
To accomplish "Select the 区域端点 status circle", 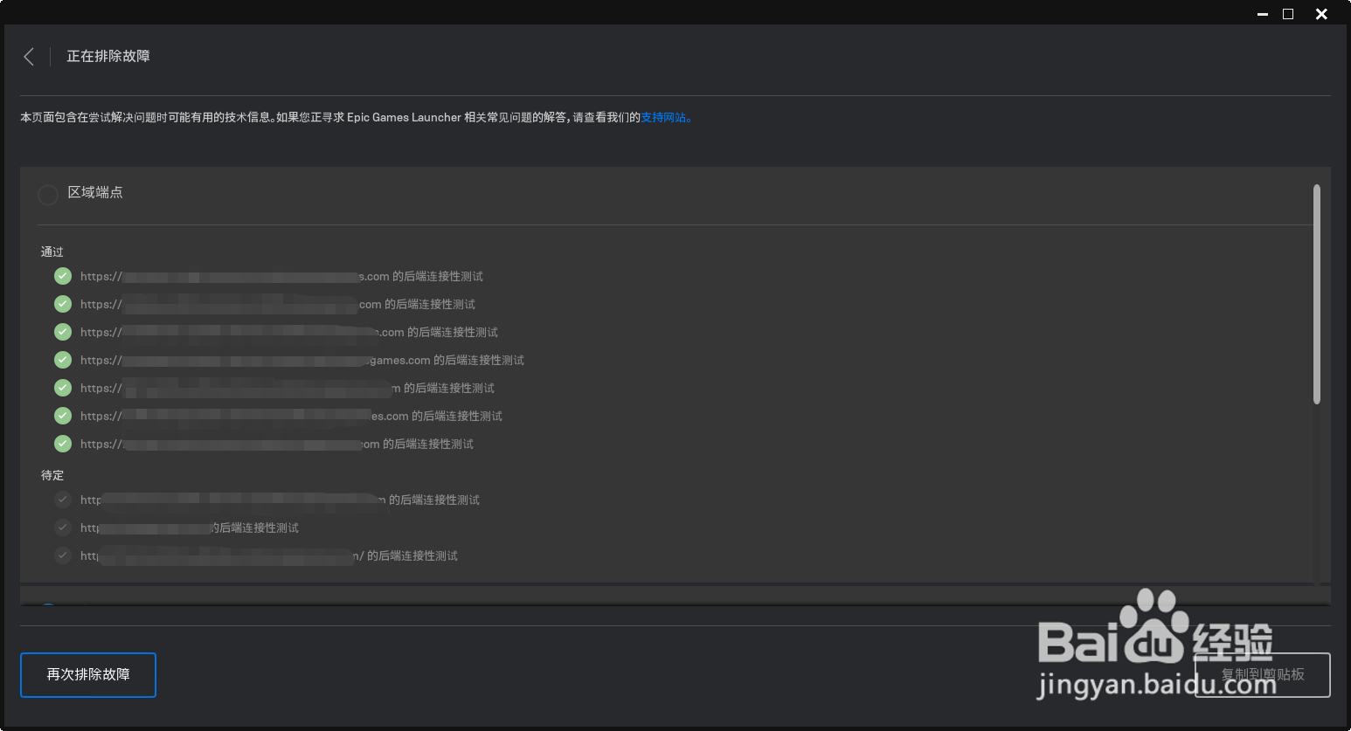I will click(x=48, y=194).
